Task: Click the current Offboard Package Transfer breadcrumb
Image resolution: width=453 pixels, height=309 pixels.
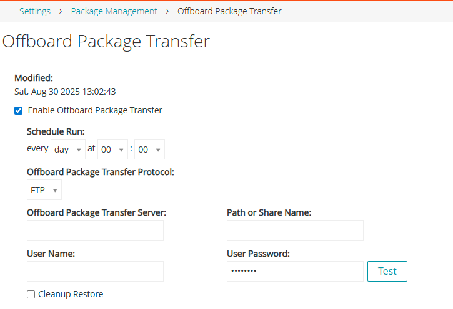Action: pos(229,11)
